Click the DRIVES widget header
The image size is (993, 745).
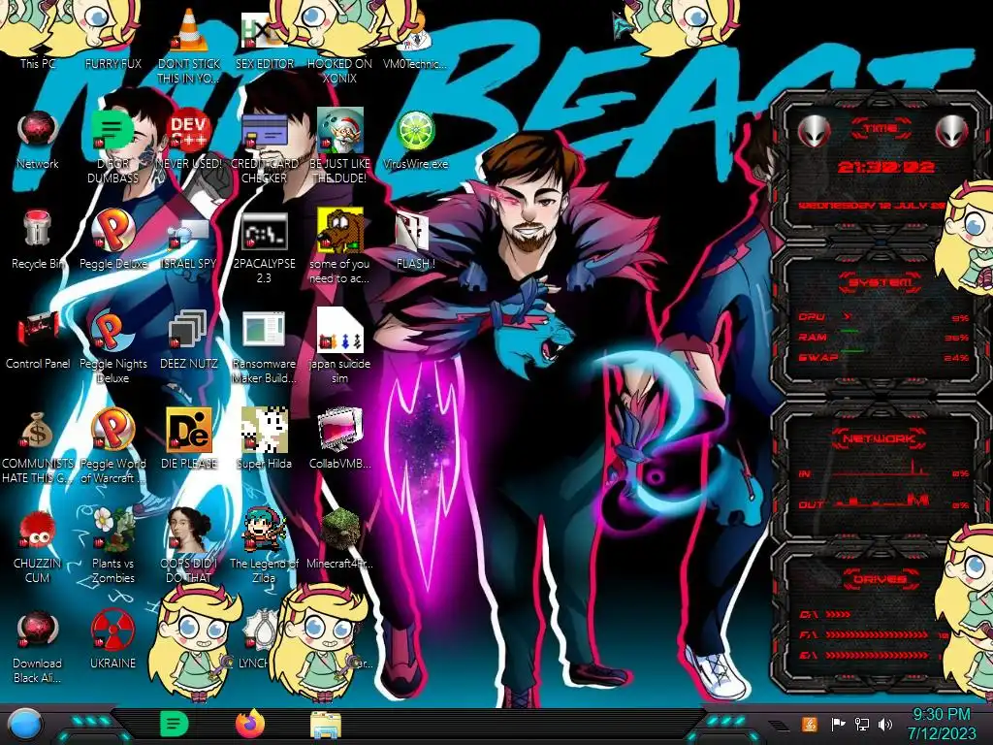[880, 579]
